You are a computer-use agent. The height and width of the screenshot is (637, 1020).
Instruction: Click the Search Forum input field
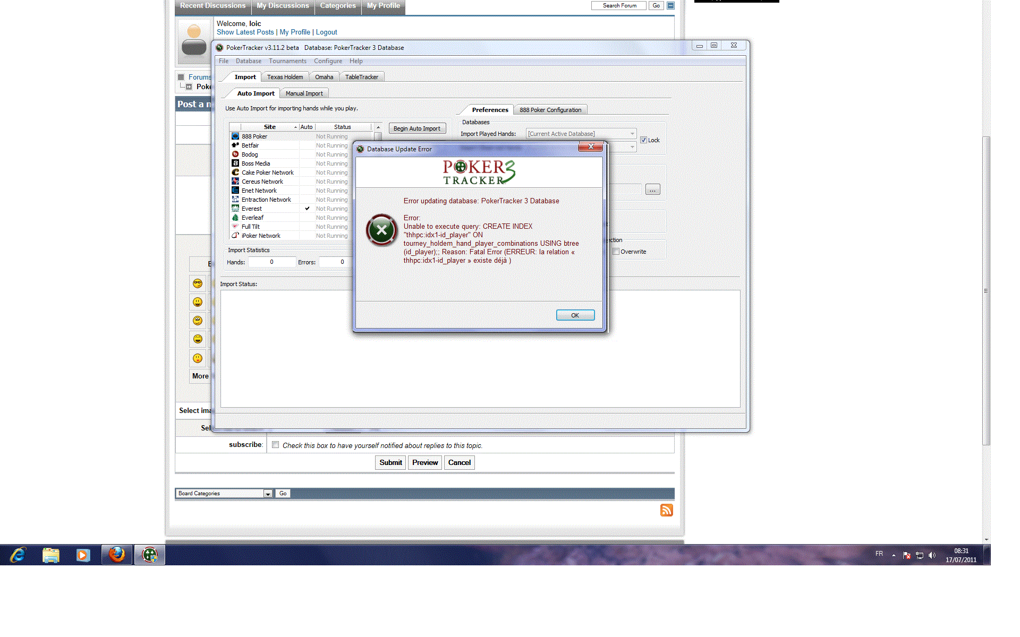tap(619, 5)
